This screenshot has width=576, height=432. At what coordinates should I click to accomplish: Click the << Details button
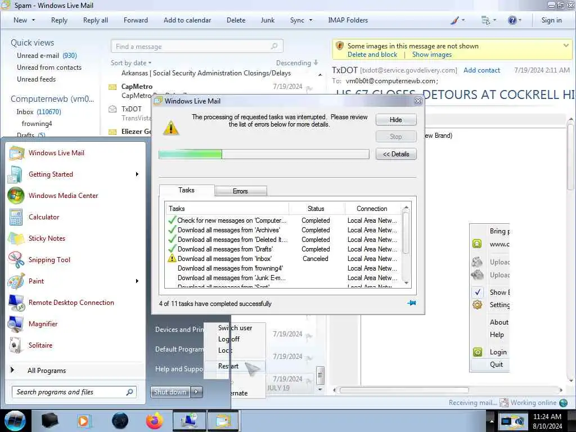point(396,154)
